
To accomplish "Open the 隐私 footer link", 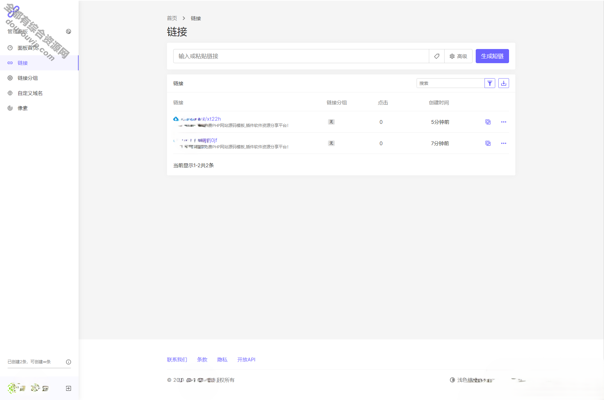I will click(222, 359).
